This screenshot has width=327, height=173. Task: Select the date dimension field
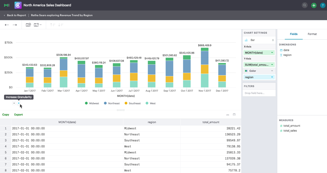click(285, 50)
